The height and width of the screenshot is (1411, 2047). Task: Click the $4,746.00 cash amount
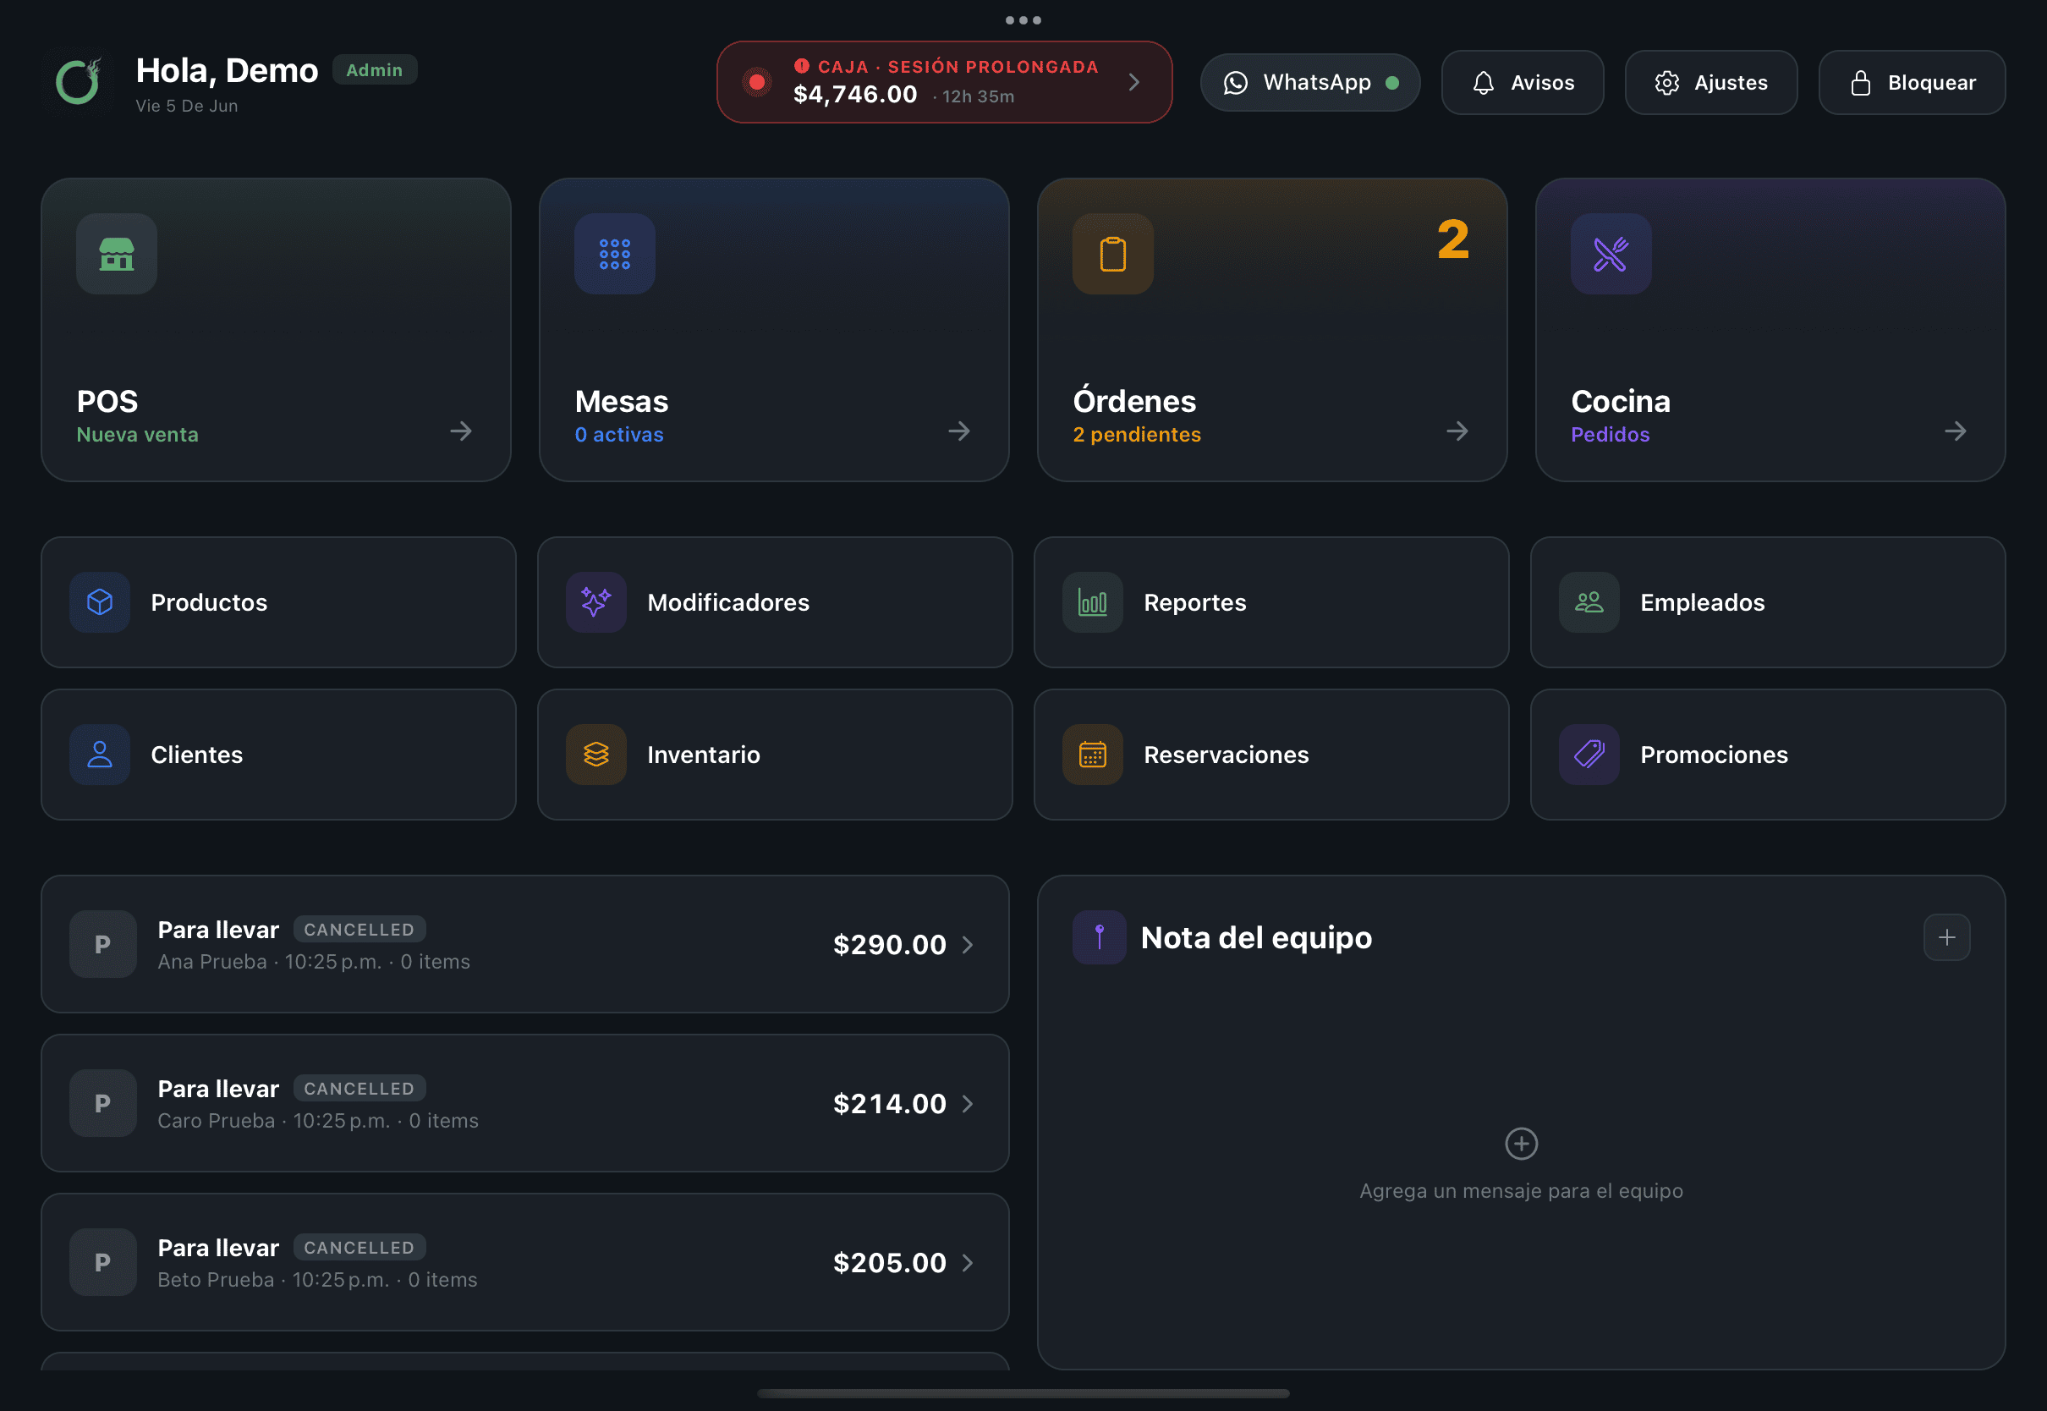pos(854,95)
